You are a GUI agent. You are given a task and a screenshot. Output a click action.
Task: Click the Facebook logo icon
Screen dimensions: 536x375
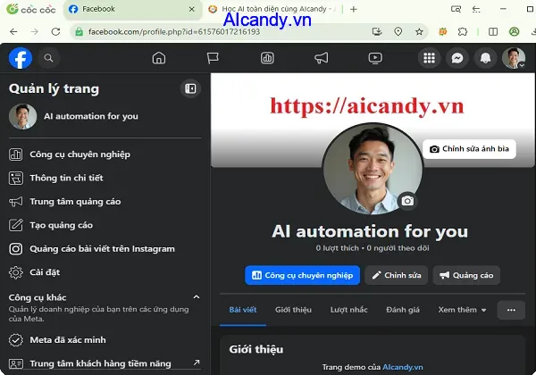21,58
